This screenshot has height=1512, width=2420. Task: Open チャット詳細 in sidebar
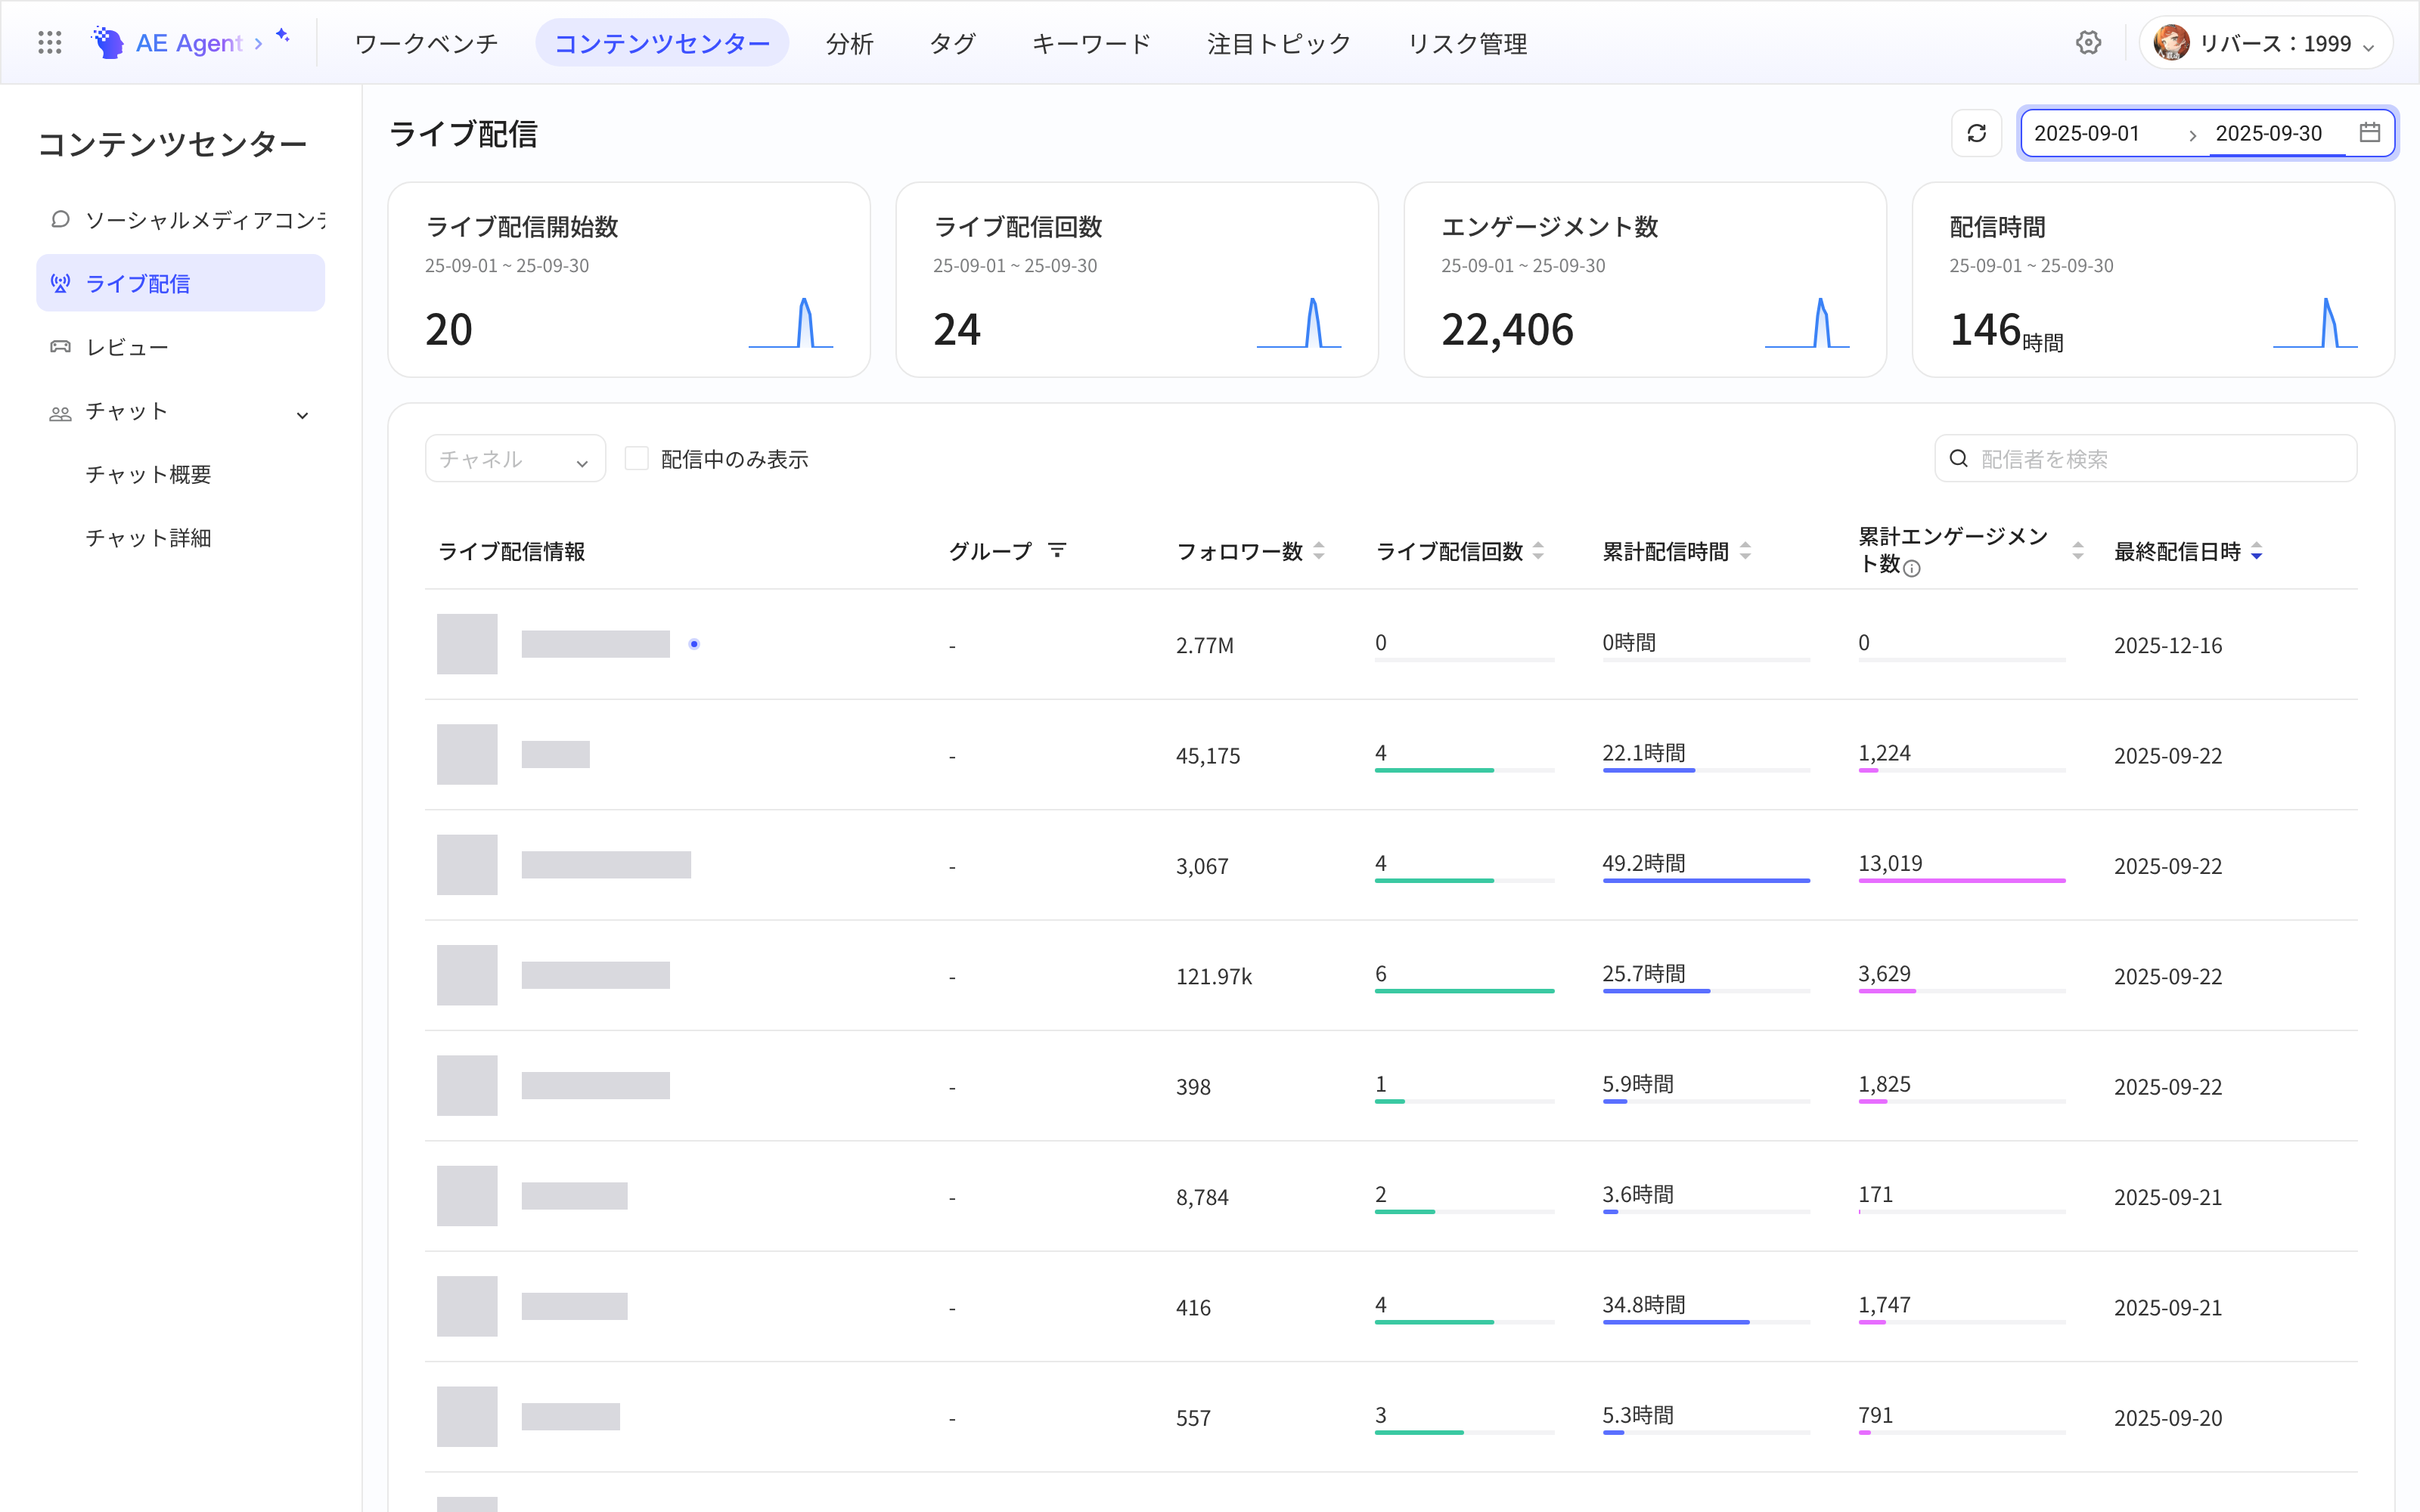pyautogui.click(x=148, y=538)
